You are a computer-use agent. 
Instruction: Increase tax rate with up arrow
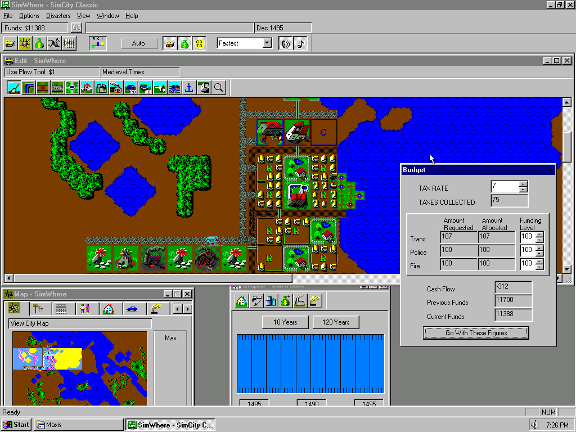coord(524,184)
